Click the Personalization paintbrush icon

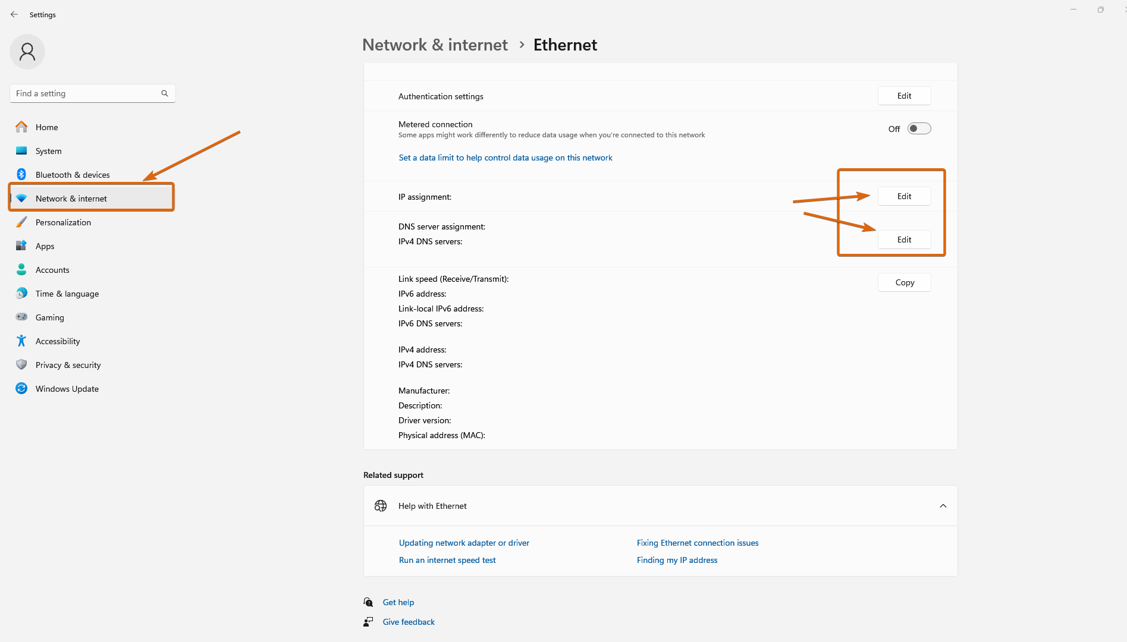(x=21, y=222)
